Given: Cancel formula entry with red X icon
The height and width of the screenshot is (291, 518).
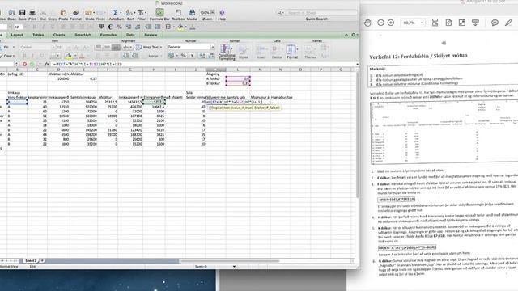Looking at the screenshot, I should pyautogui.click(x=24, y=64).
